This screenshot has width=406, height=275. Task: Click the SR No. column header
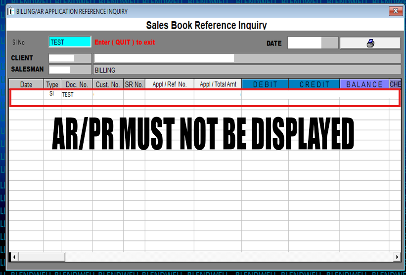(134, 84)
